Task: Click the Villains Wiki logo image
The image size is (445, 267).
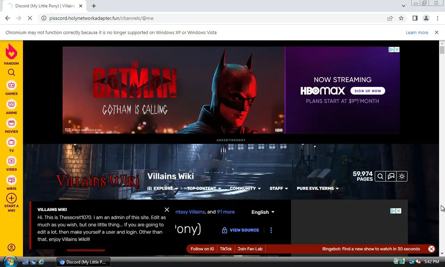Action: (x=98, y=181)
